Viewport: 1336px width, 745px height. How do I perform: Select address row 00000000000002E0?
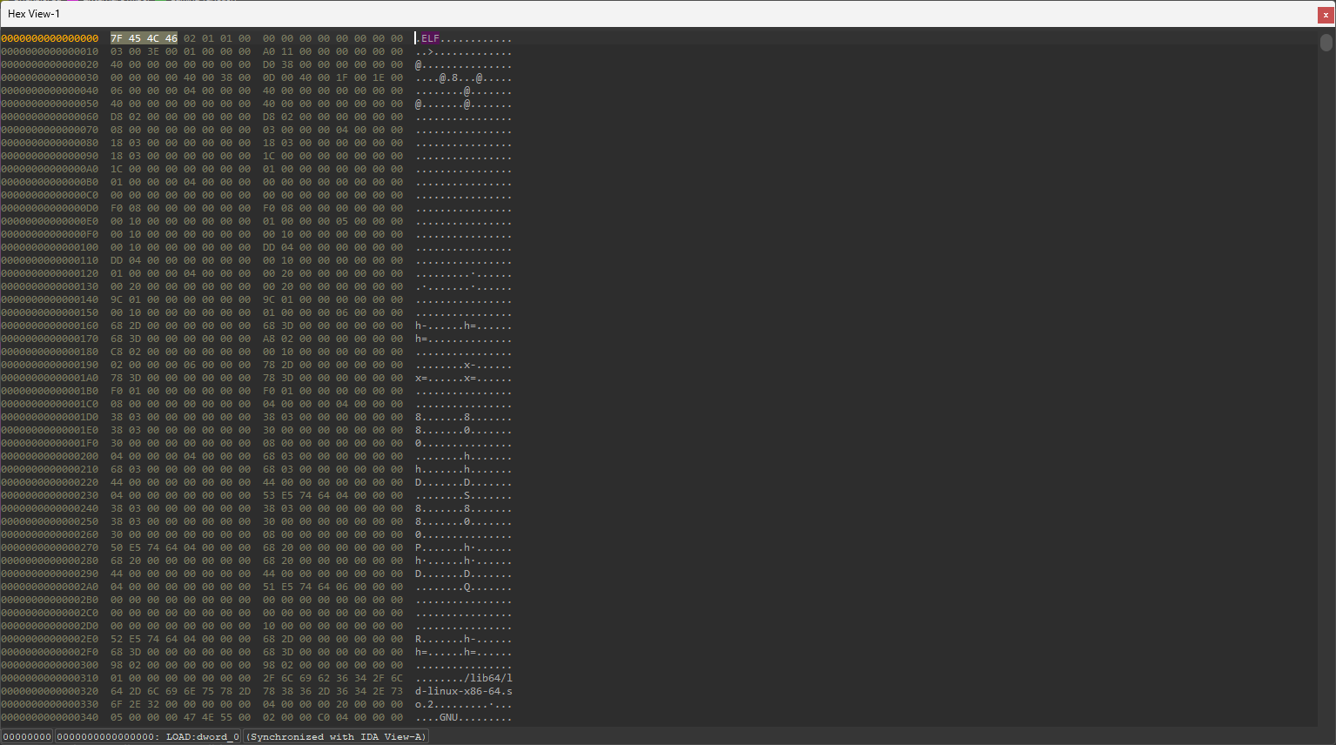click(x=50, y=639)
